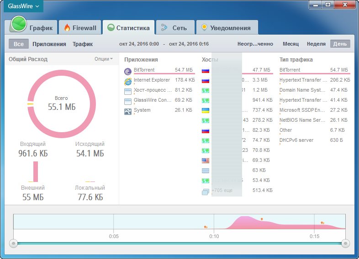
Task: Select Internet Explorer in the Приложения list
Action: 159,80
